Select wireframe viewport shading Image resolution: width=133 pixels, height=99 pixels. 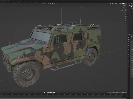[x=121, y=4]
